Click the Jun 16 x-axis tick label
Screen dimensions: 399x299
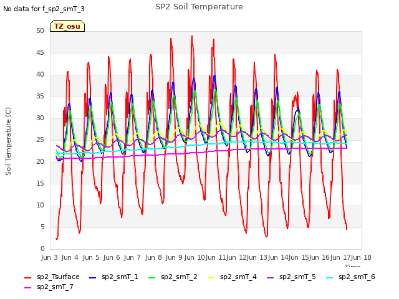click(319, 257)
